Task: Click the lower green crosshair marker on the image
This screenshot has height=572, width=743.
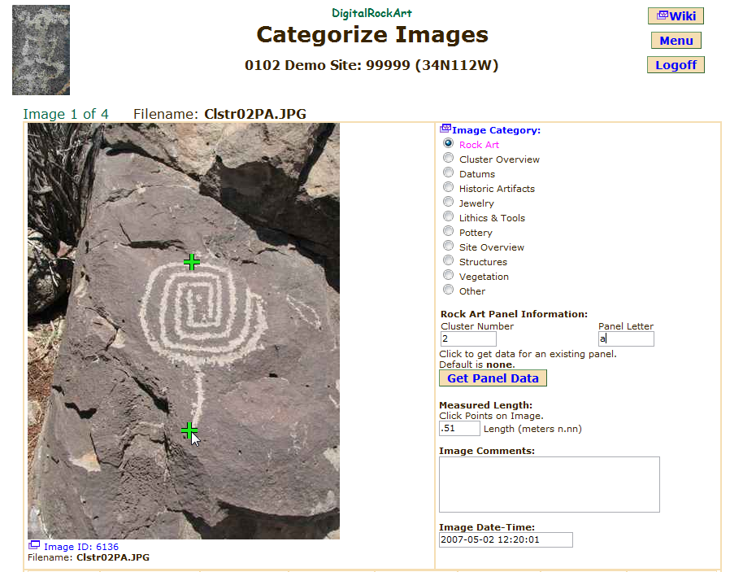Action: [x=189, y=430]
